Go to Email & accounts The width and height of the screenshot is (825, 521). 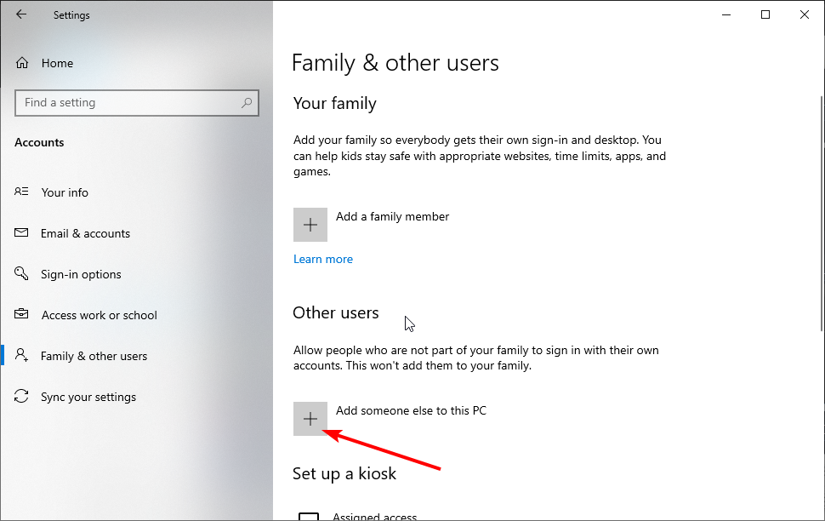pyautogui.click(x=85, y=233)
